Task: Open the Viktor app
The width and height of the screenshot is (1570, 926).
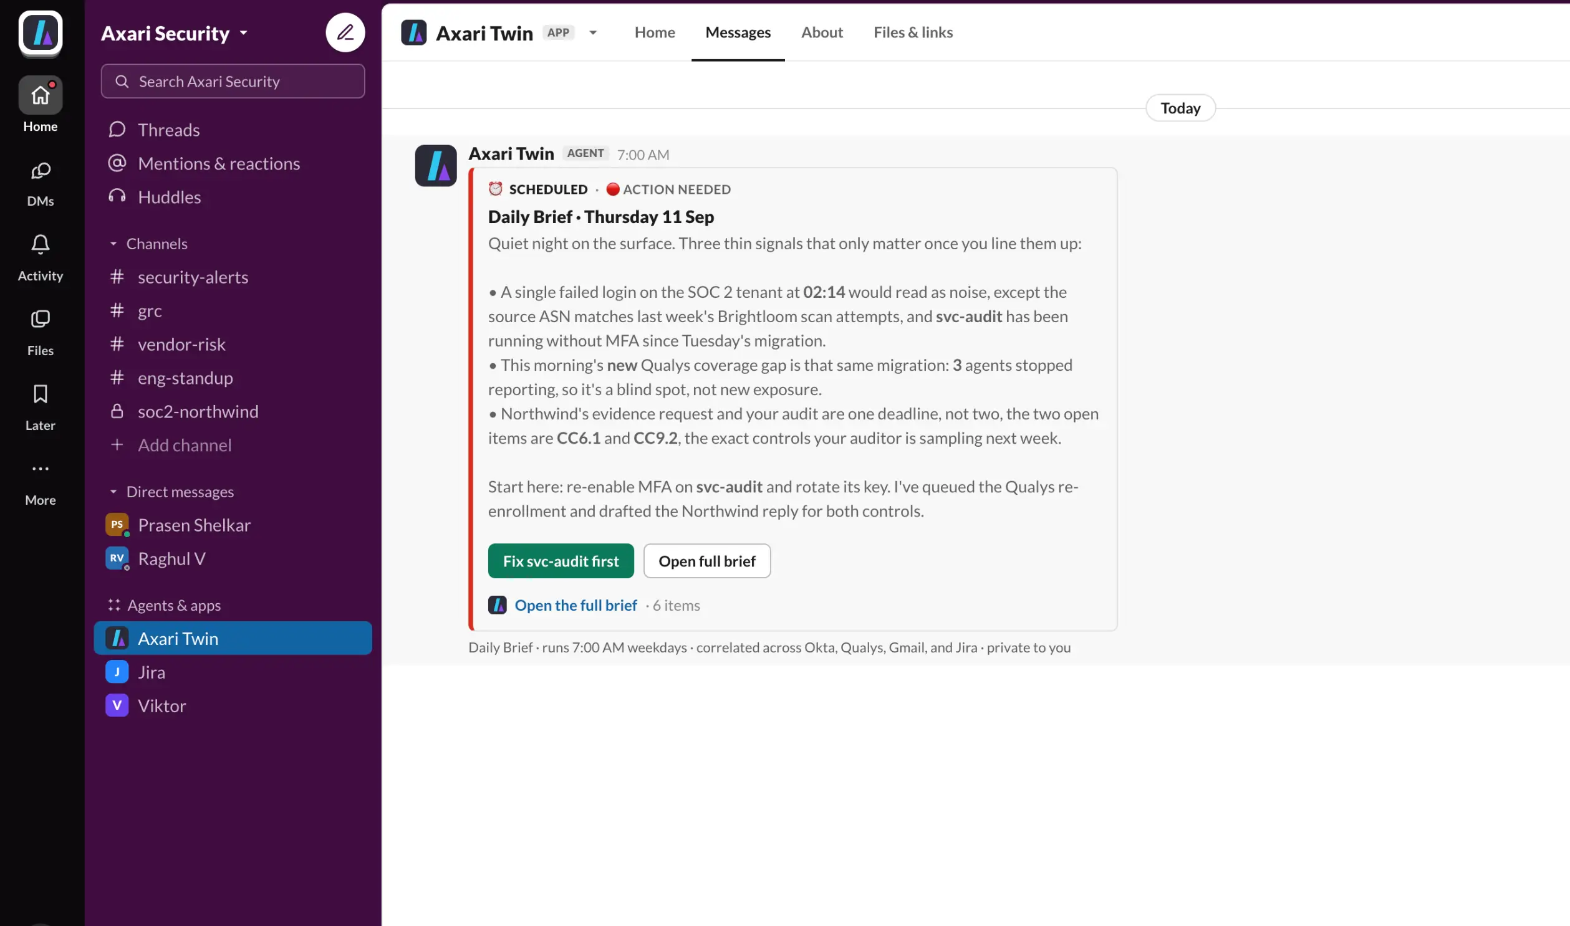Action: [161, 707]
